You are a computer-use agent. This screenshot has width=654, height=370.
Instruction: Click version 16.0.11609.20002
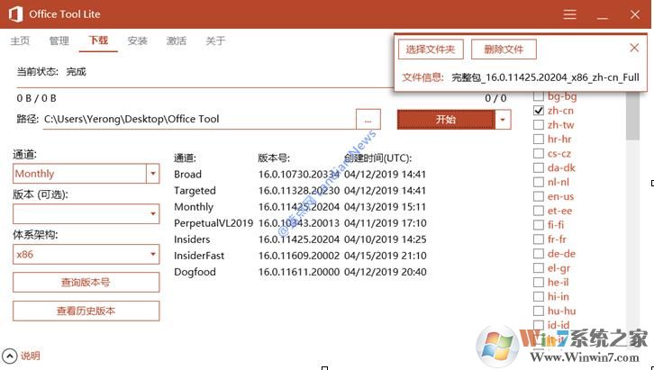pyautogui.click(x=299, y=256)
